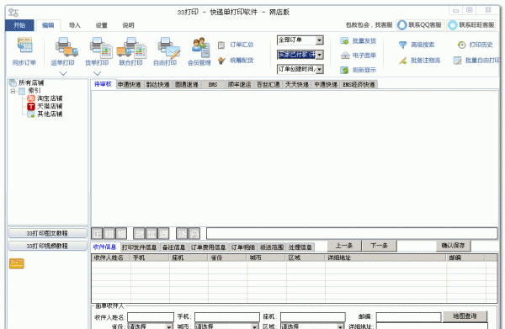
Task: Select the EMS courier tab
Action: click(x=213, y=84)
